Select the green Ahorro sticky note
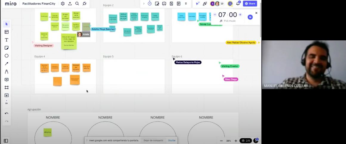 [47, 132]
